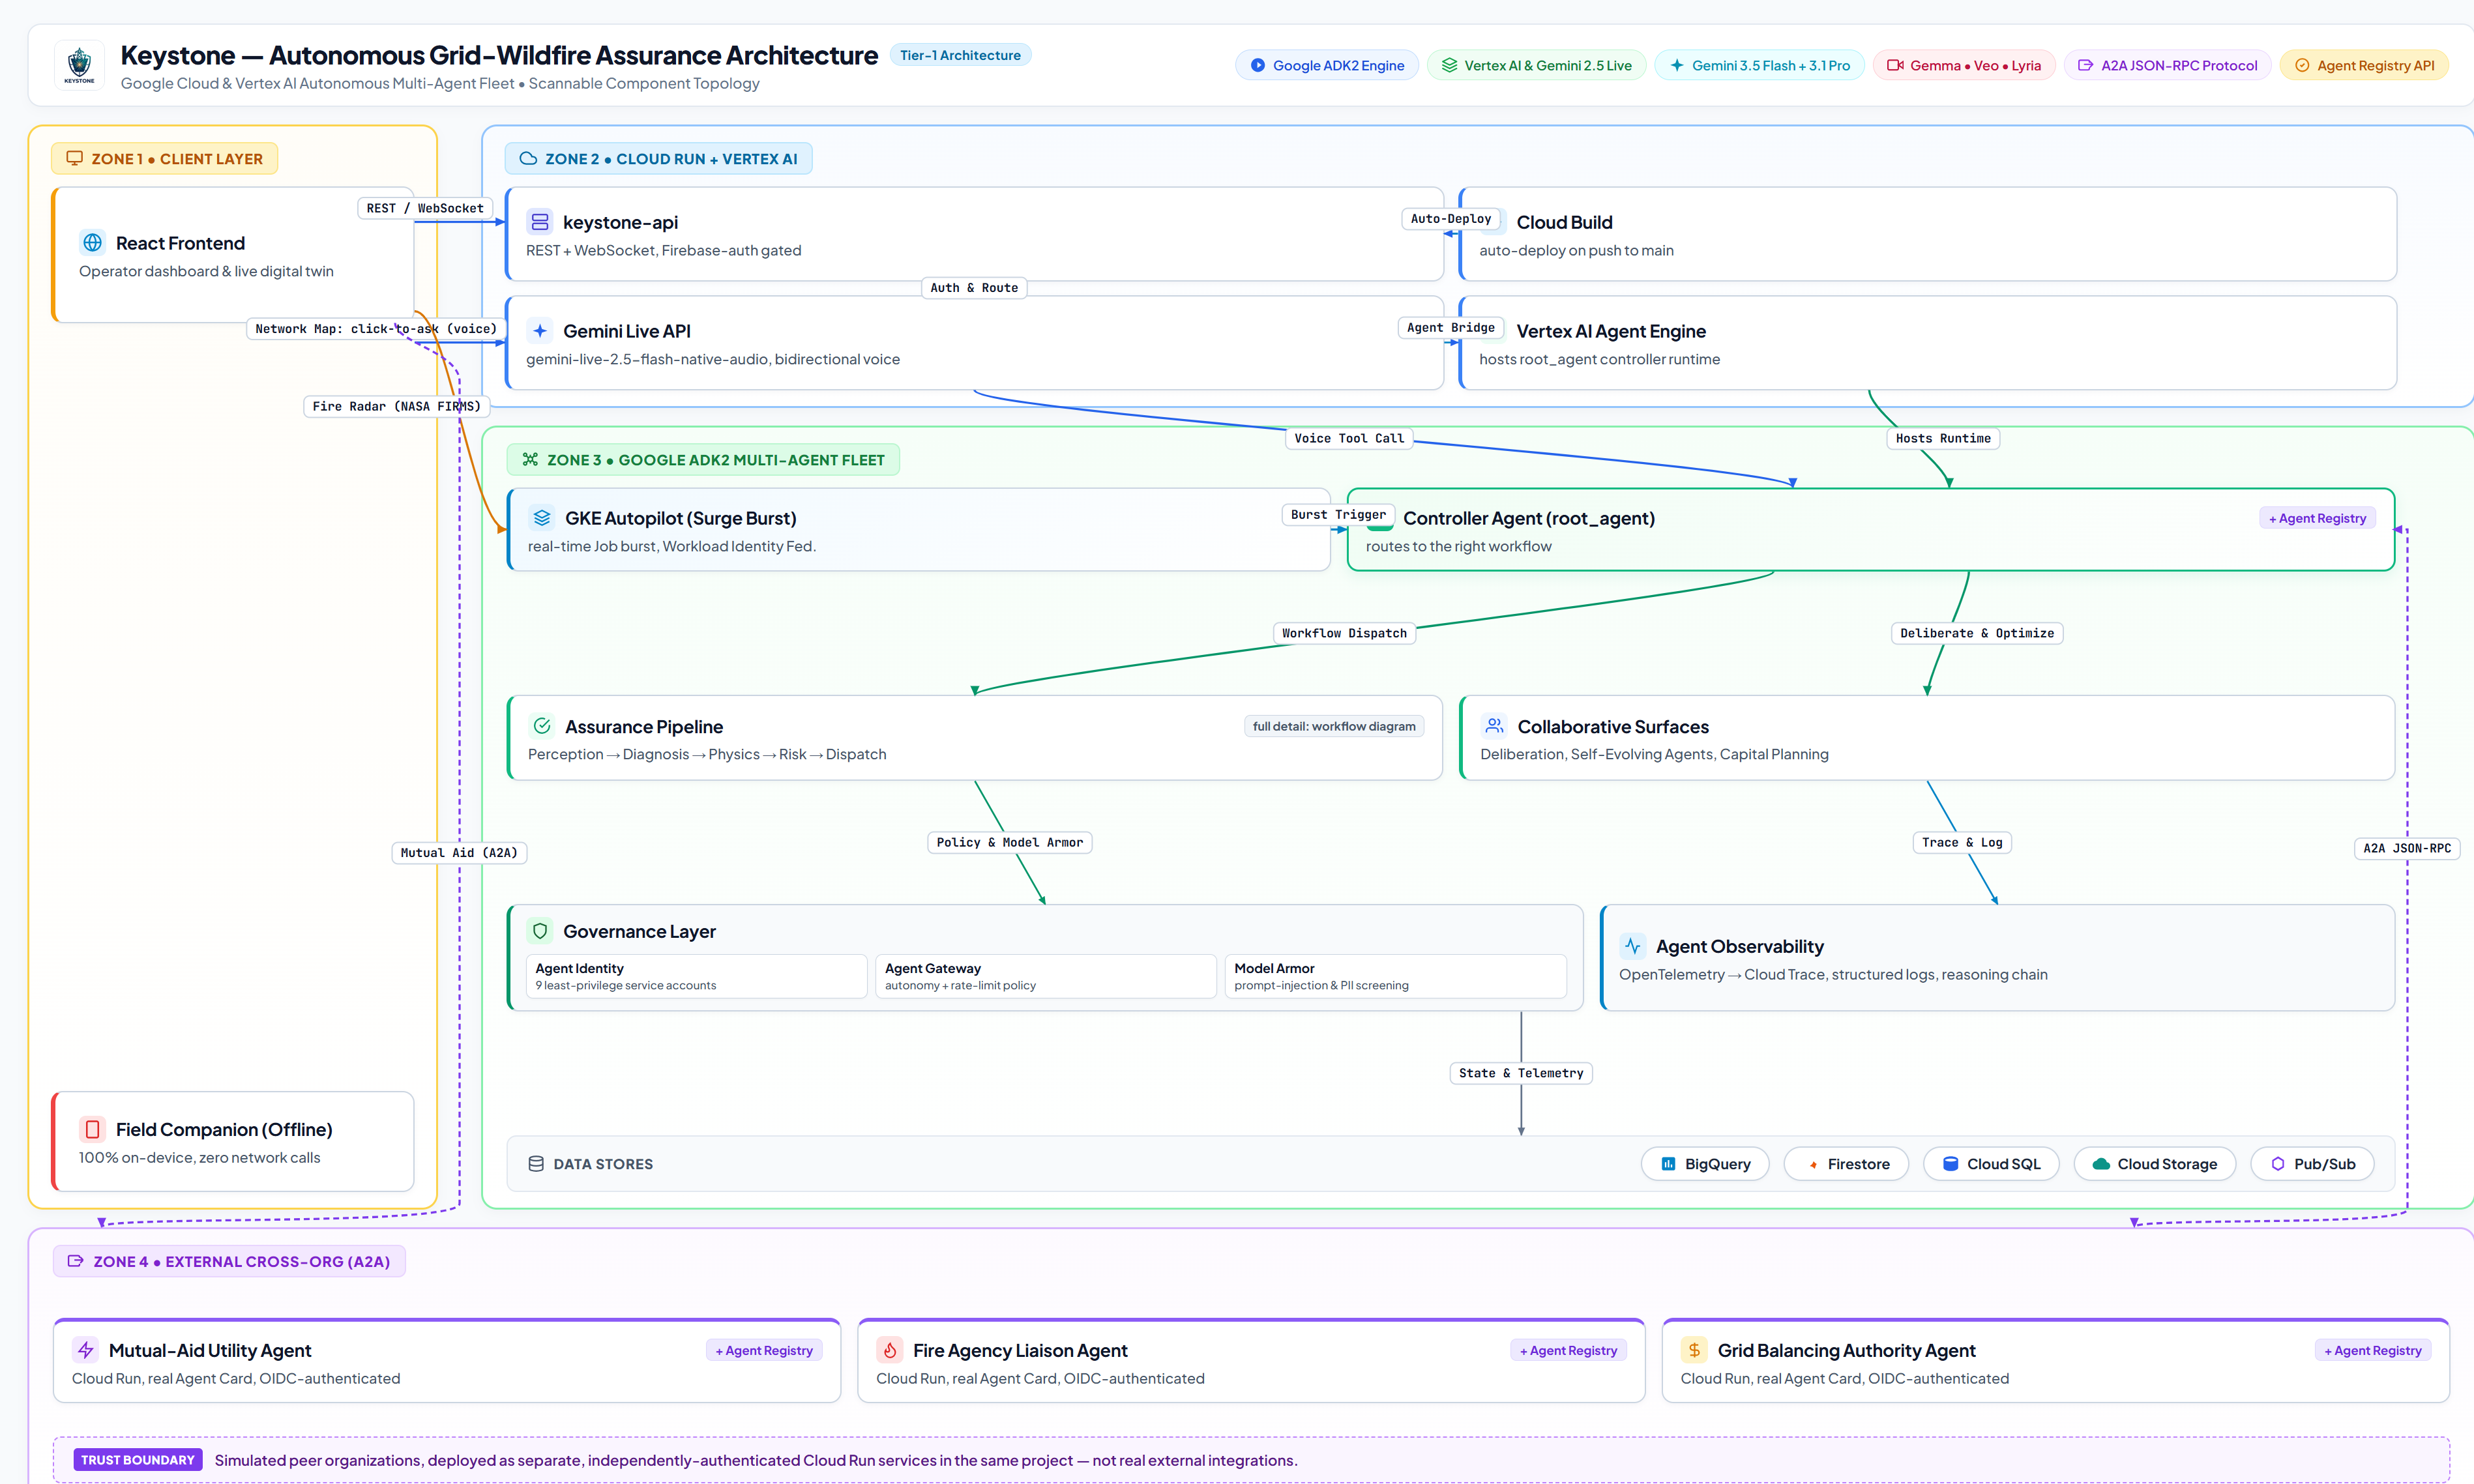Select the Agent Identity governance box
Viewport: 2474px width, 1484px height.
(697, 976)
